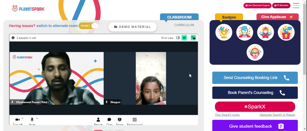Screen dimensions: 307x131
Task: Click microphone icon beside Chudamani Payasi
Action: (12, 102)
